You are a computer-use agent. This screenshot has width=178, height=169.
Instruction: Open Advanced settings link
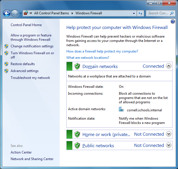click(24, 71)
